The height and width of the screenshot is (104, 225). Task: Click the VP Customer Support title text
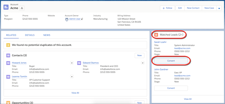[39, 80]
